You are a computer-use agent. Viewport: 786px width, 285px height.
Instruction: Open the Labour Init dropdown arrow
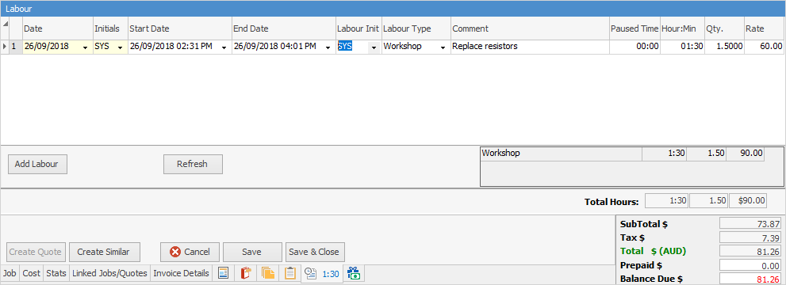[374, 47]
